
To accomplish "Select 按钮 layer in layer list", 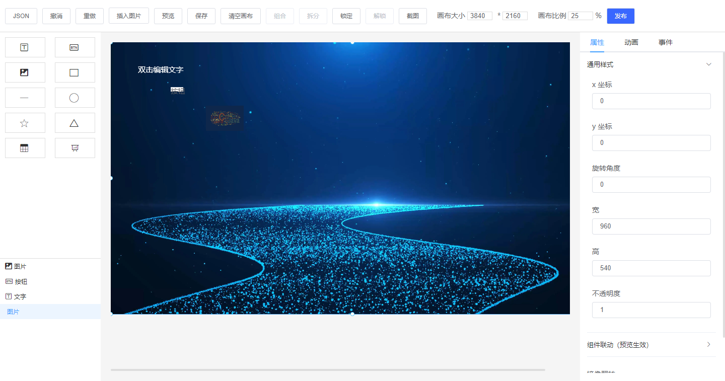I will [50, 281].
